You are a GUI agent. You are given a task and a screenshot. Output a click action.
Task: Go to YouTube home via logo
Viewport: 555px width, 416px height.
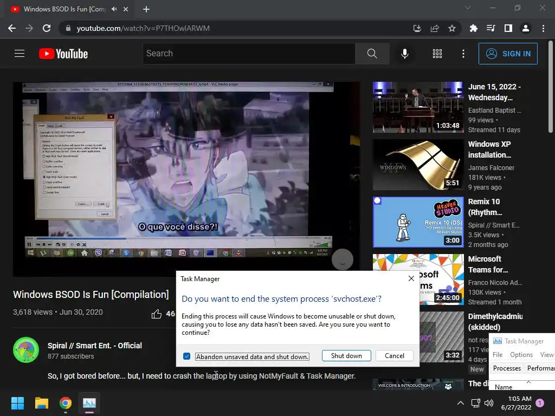pos(63,54)
